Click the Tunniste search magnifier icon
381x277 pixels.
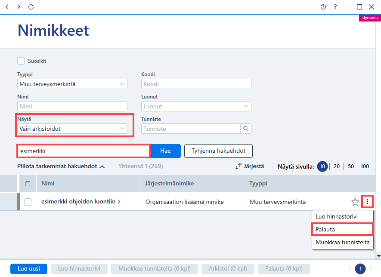coord(246,129)
